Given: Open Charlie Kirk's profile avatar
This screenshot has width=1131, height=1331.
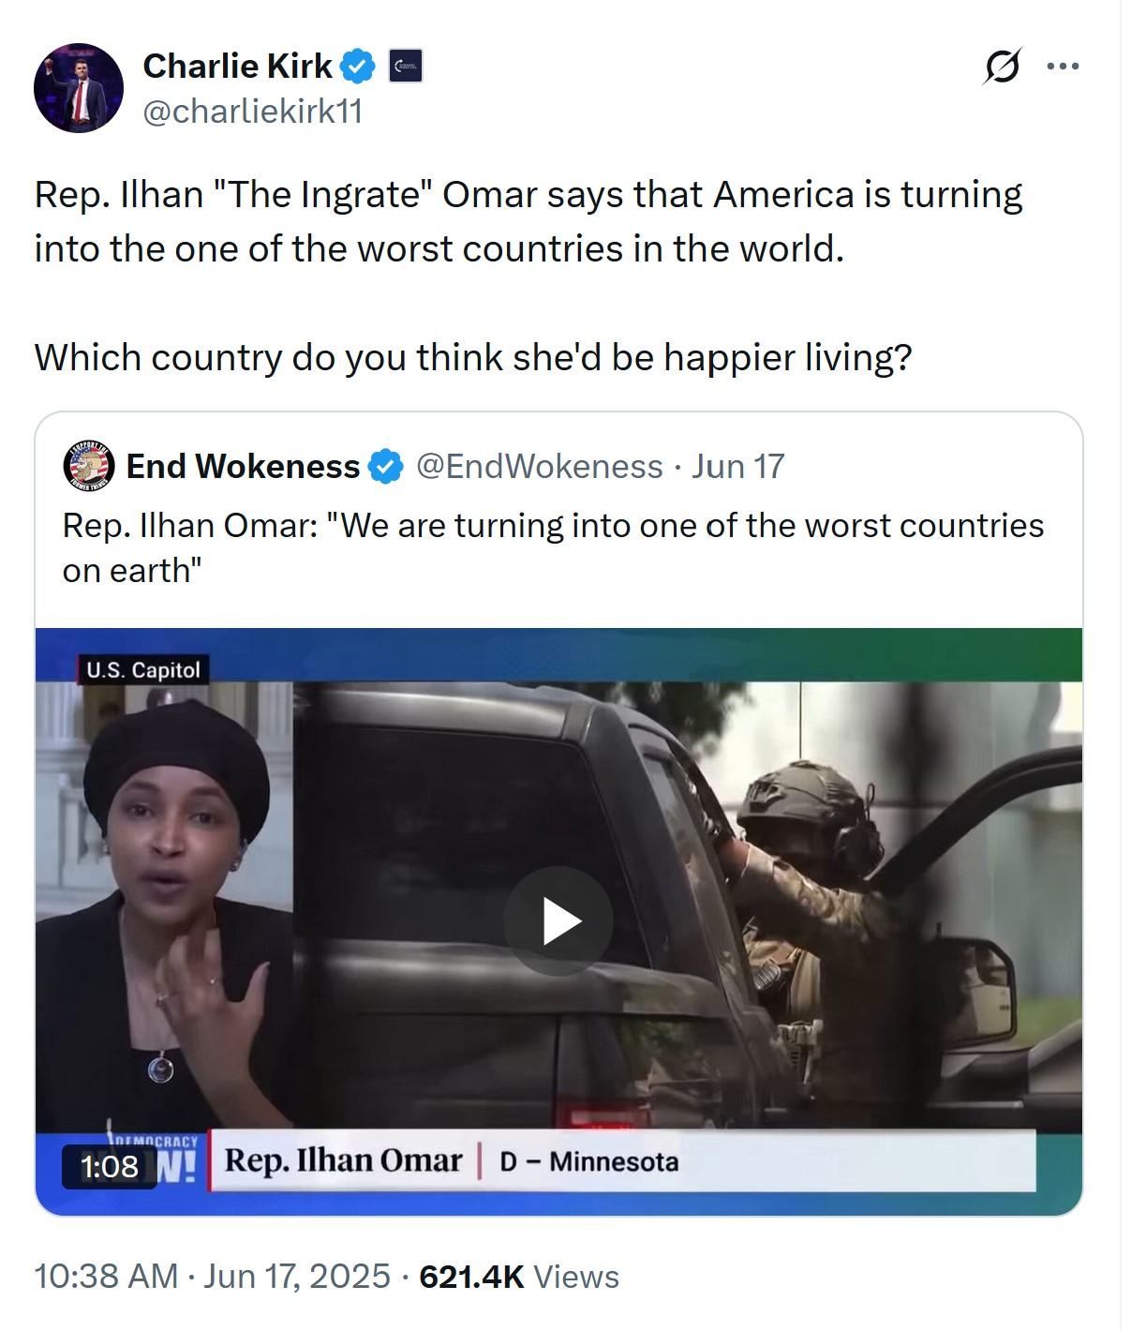Looking at the screenshot, I should 79,88.
